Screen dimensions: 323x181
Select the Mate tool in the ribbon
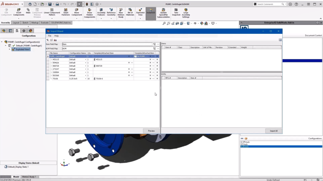click(28, 11)
